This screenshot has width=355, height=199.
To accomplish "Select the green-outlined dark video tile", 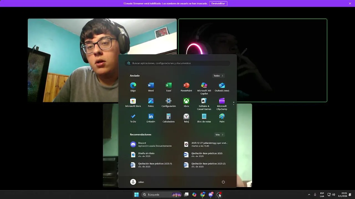I will click(253, 60).
